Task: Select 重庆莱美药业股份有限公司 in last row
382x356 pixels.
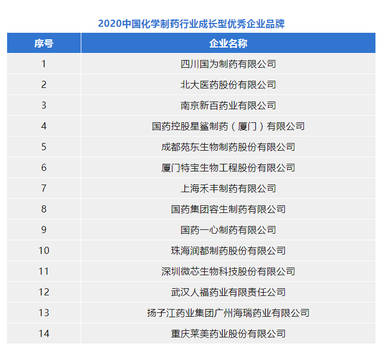Action: [228, 334]
